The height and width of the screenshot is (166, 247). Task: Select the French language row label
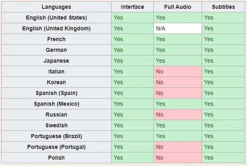pos(56,39)
